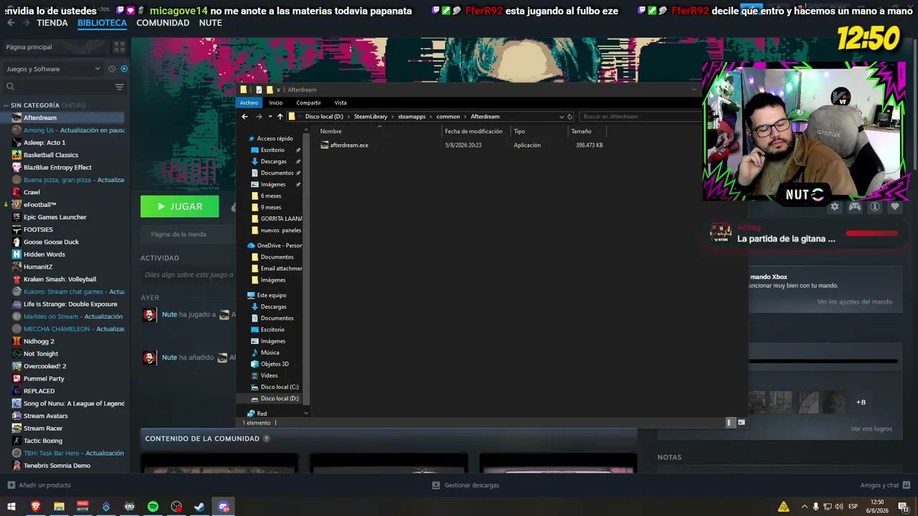Switch to COMUNIDAD tab in Steam
The height and width of the screenshot is (516, 918).
coord(163,23)
